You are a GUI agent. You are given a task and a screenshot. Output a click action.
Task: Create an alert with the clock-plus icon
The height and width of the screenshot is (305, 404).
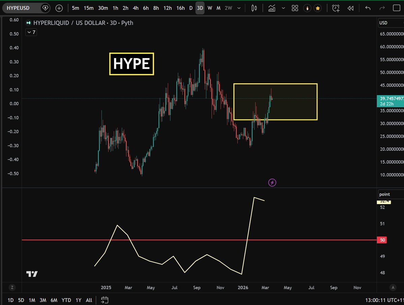pos(336,8)
